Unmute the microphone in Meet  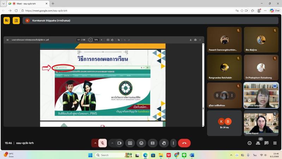point(103,143)
